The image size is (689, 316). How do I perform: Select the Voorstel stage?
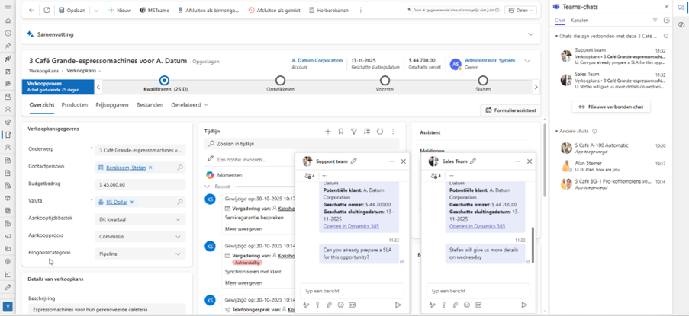pyautogui.click(x=385, y=81)
